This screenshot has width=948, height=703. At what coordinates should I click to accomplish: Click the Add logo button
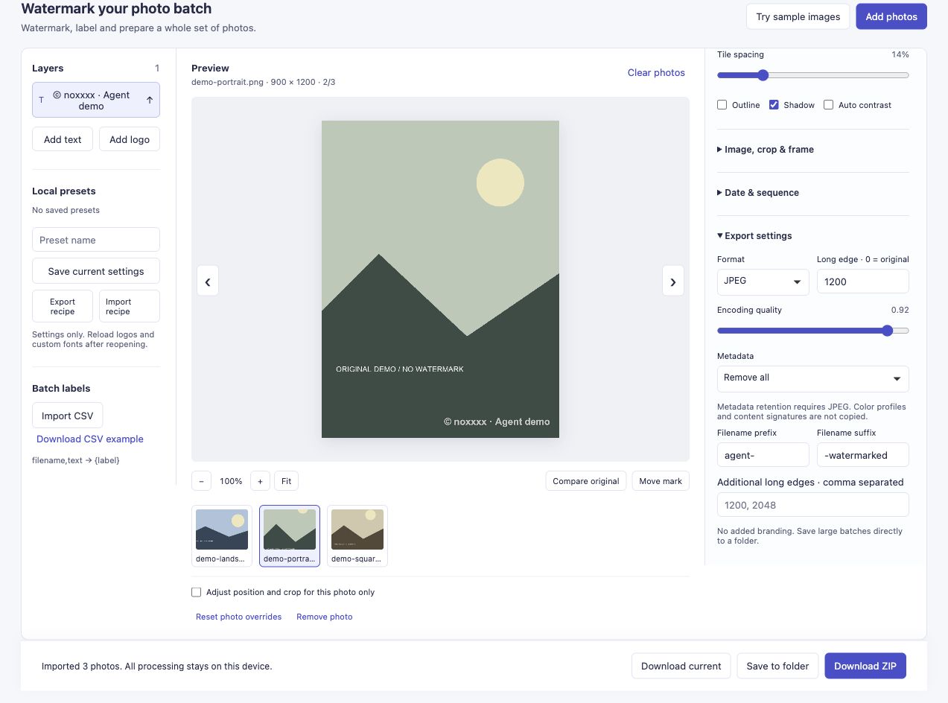coord(130,139)
